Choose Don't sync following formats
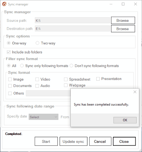The width and height of the screenshot is (142, 152). (x=71, y=66)
